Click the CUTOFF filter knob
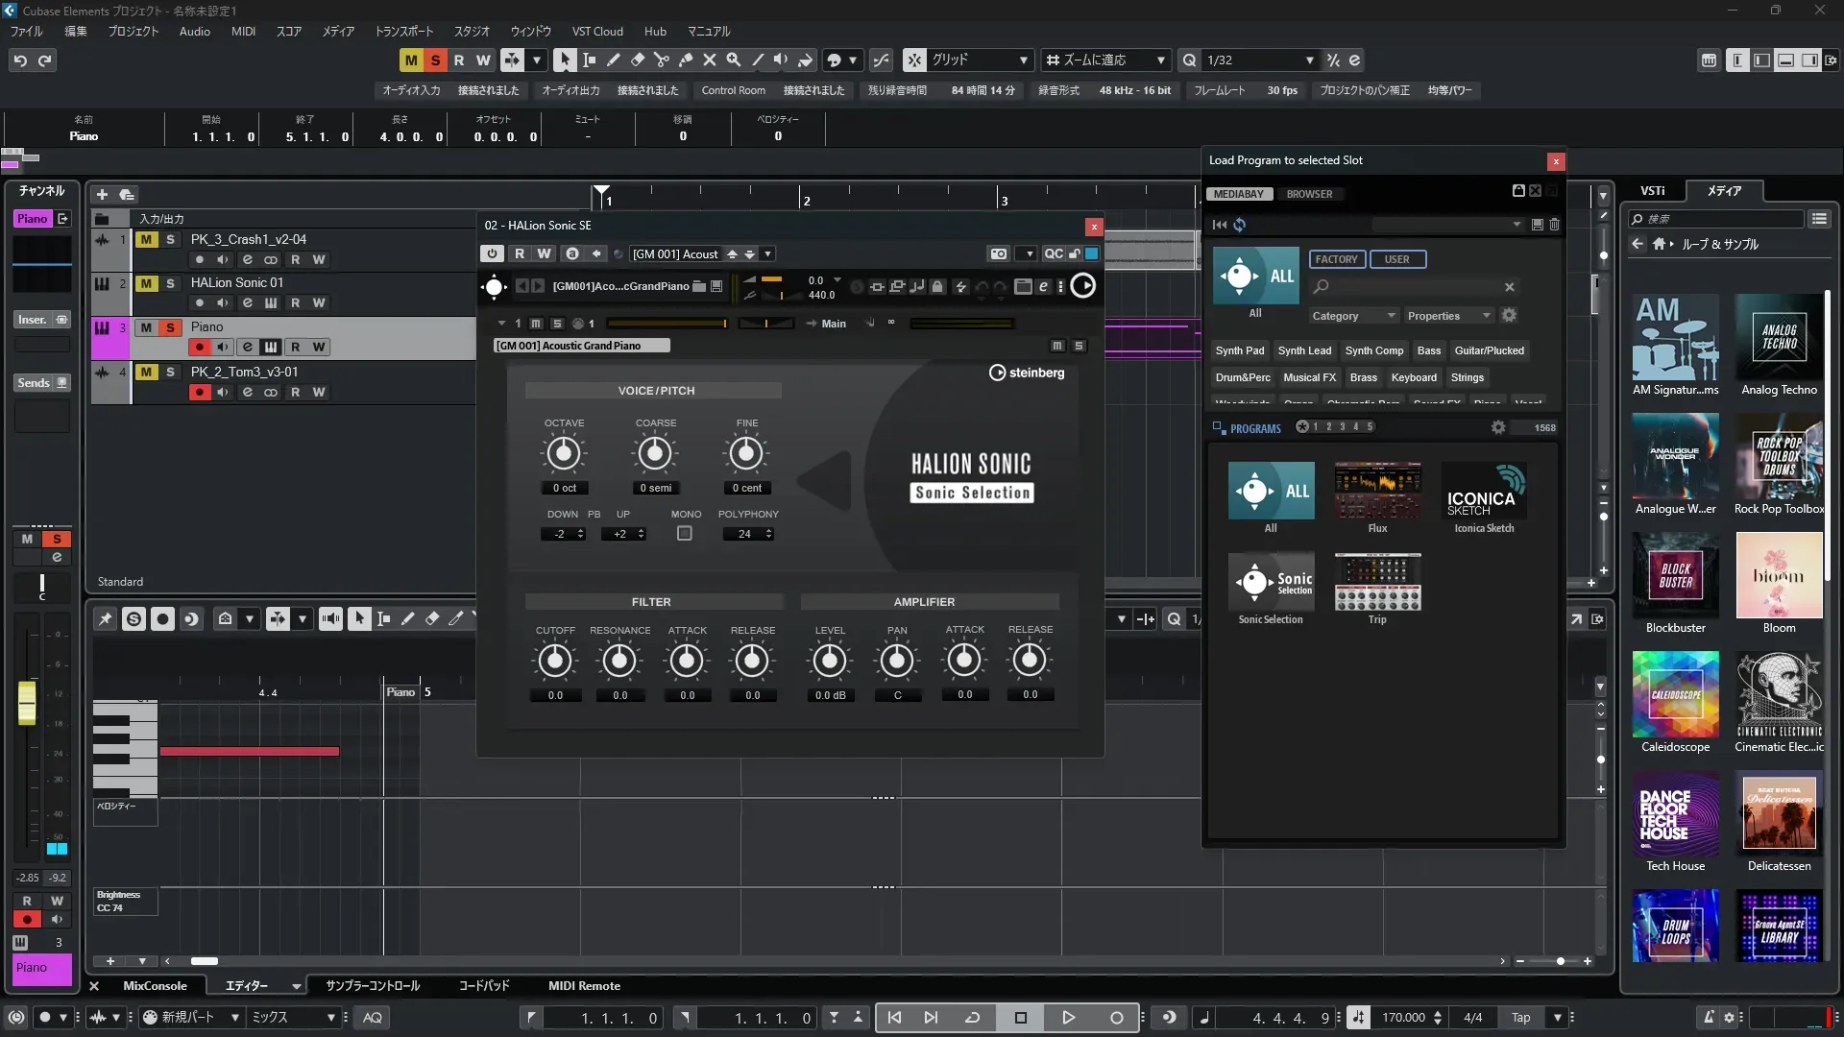 pyautogui.click(x=554, y=661)
